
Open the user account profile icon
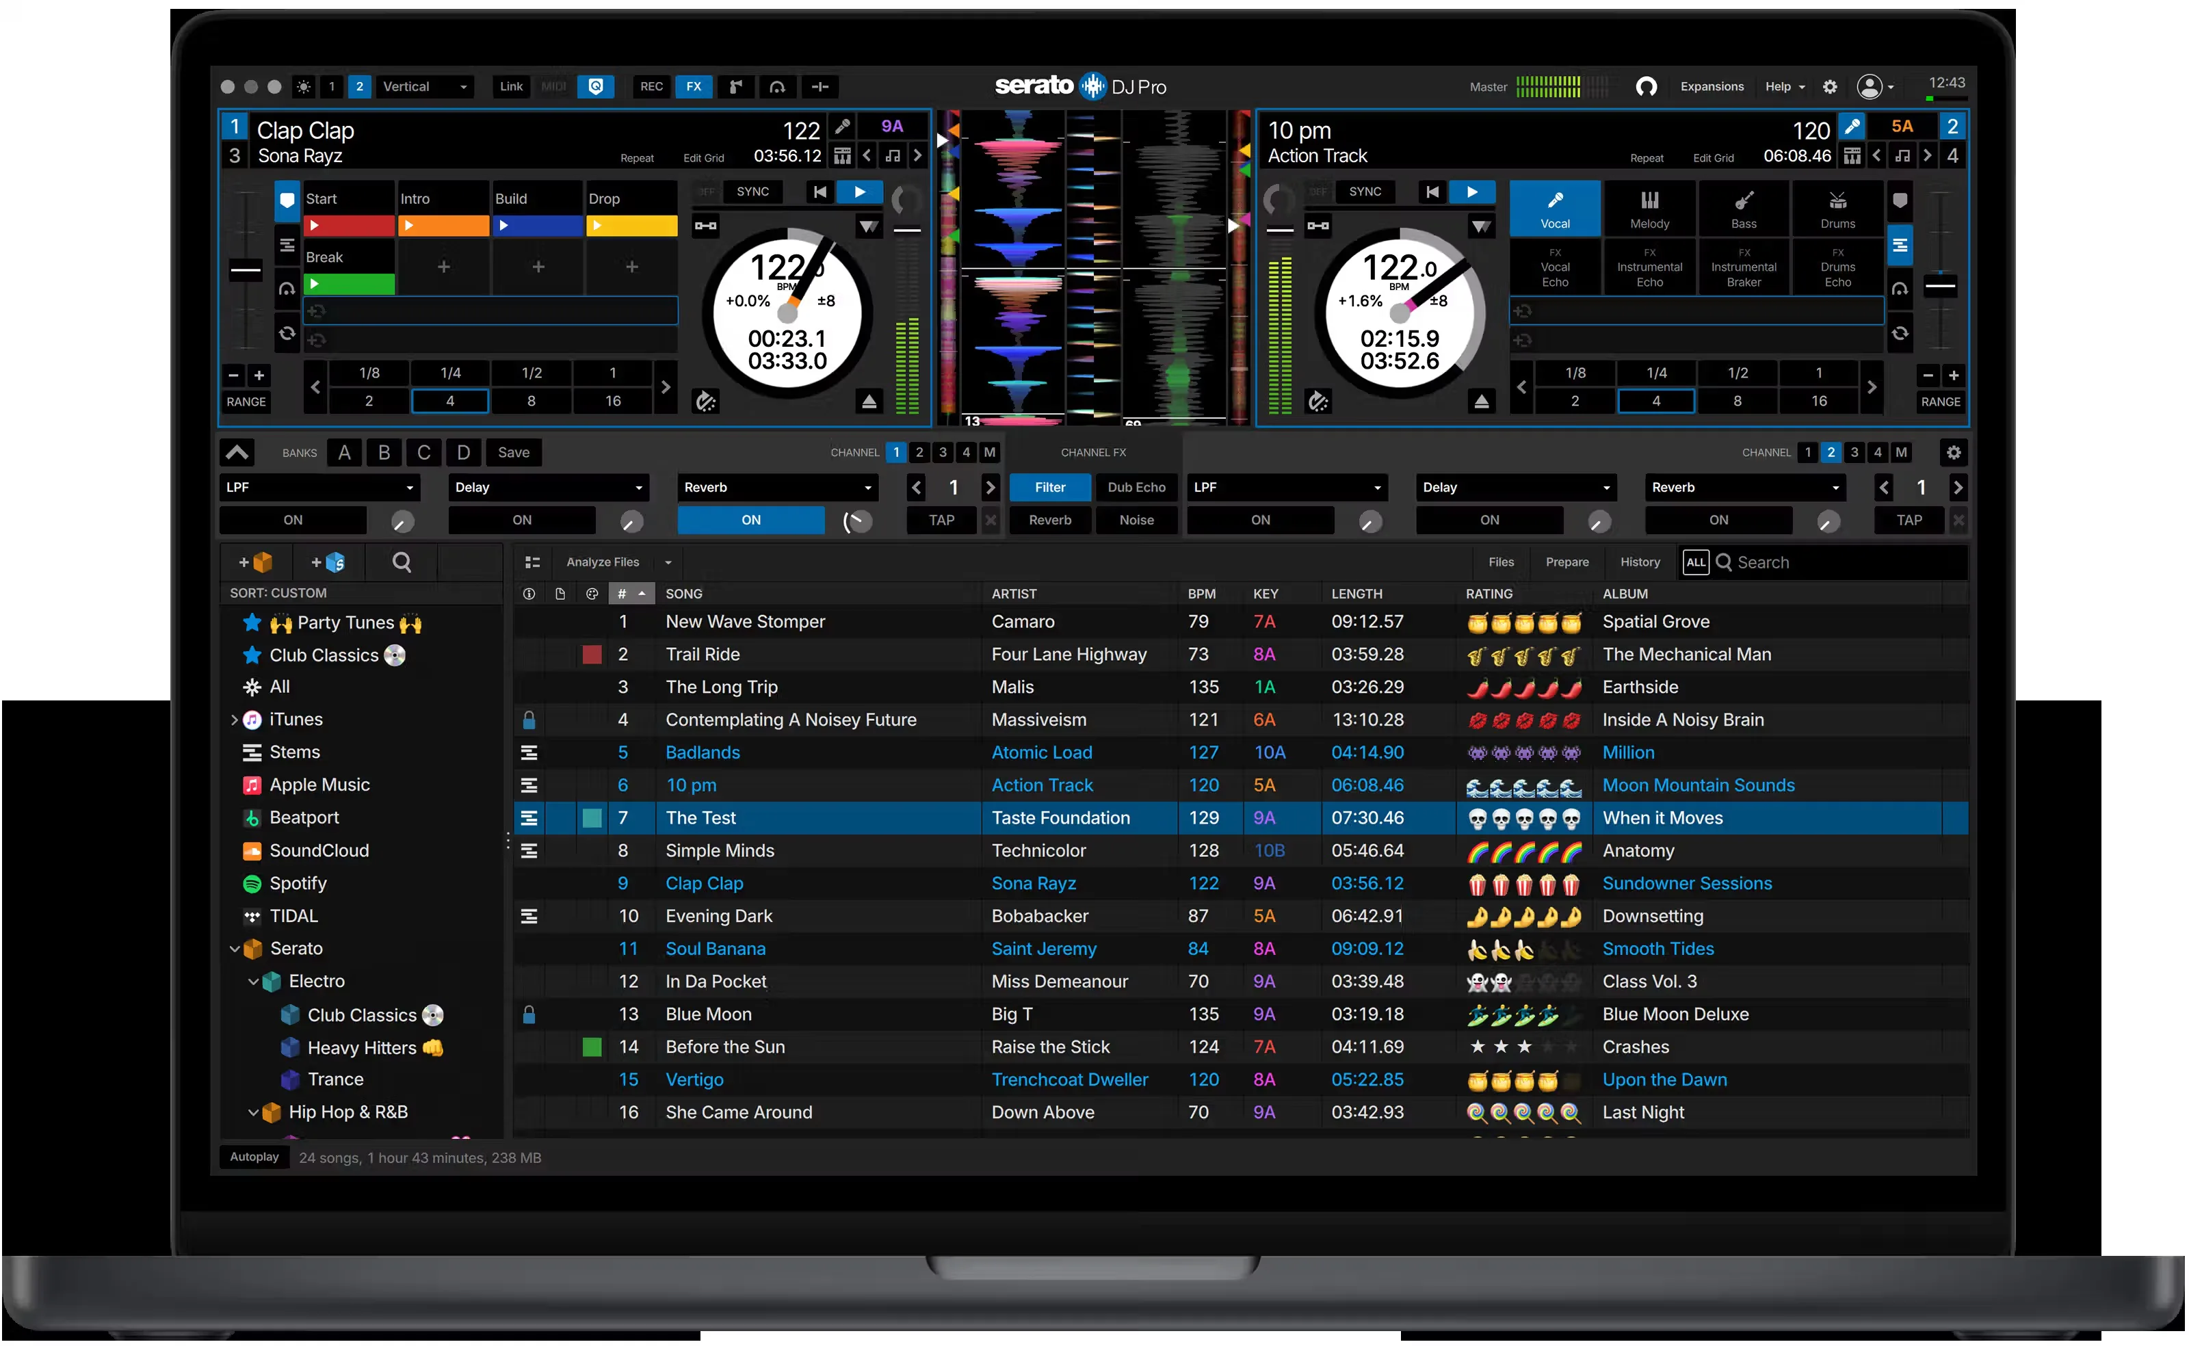coord(1870,87)
